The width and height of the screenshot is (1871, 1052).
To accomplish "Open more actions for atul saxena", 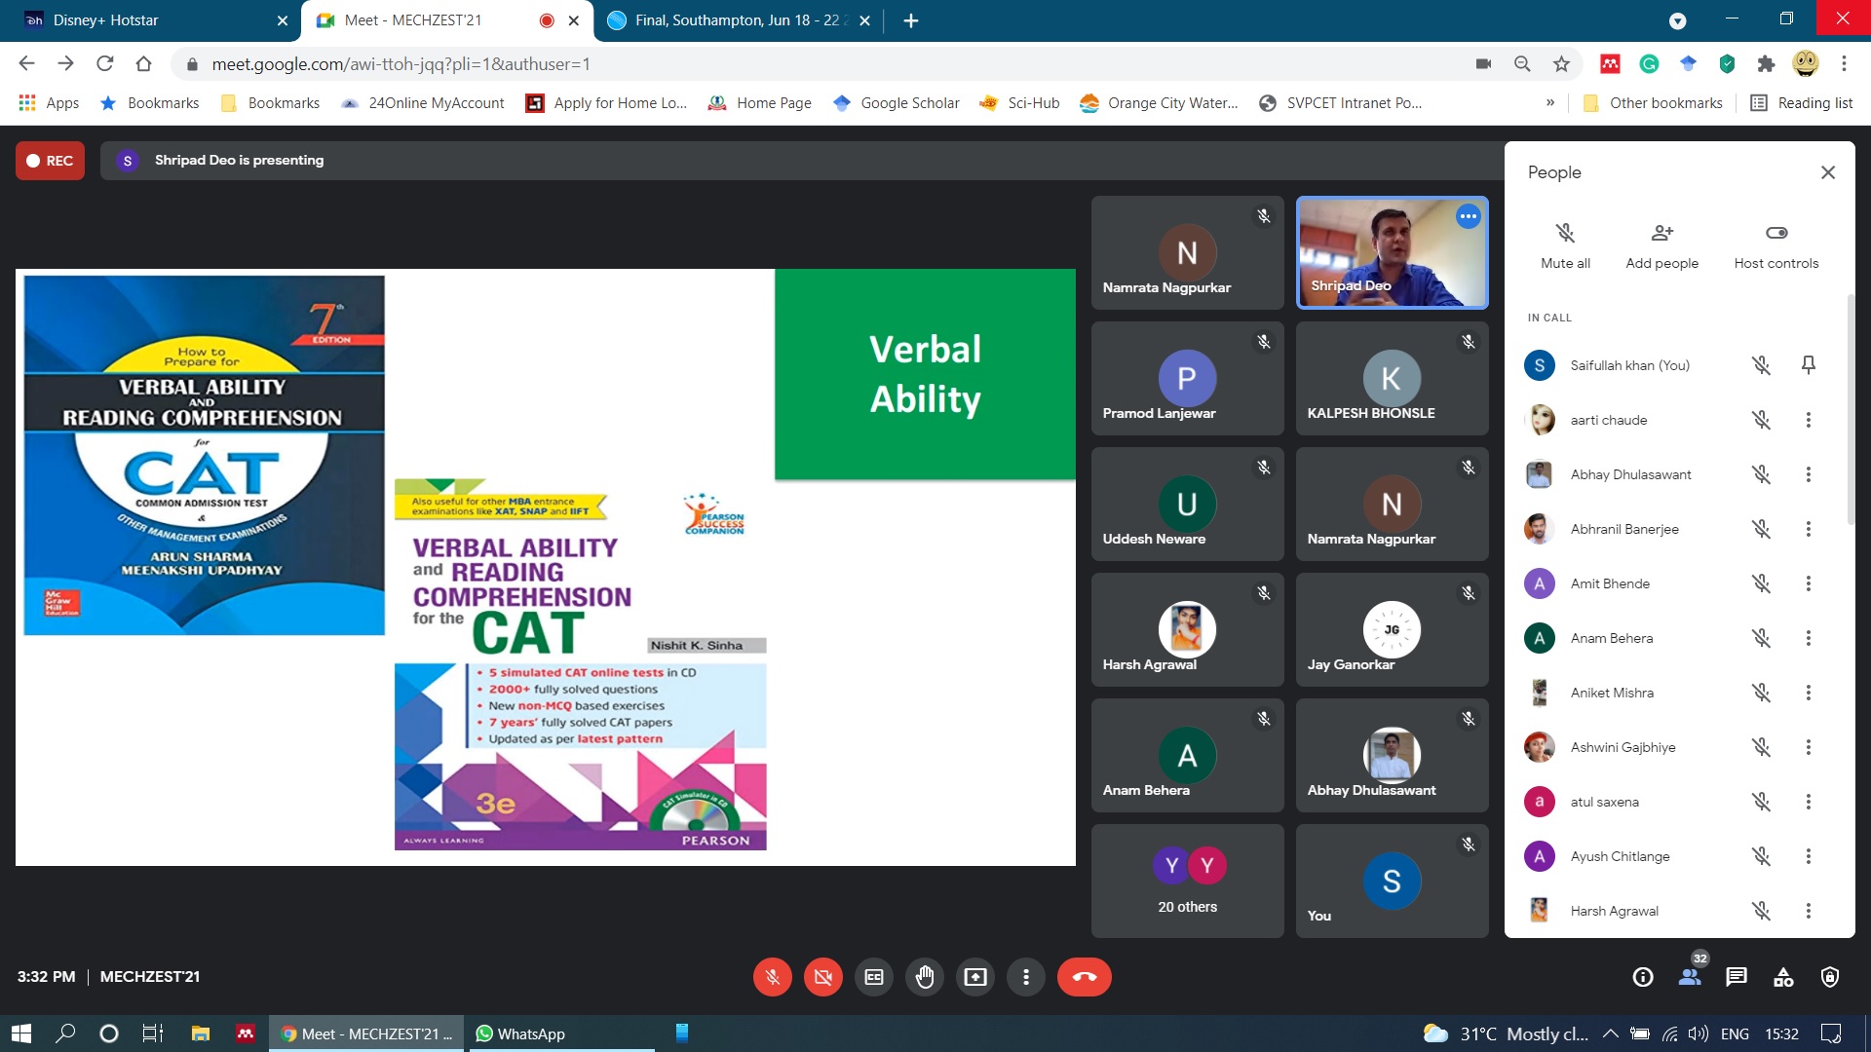I will [x=1809, y=802].
